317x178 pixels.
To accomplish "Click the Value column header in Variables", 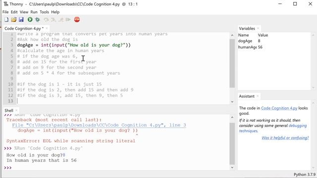I will (x=263, y=35).
